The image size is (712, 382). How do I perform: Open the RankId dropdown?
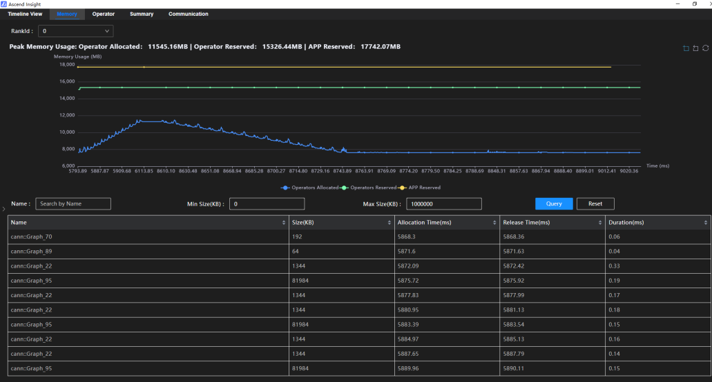click(x=75, y=31)
